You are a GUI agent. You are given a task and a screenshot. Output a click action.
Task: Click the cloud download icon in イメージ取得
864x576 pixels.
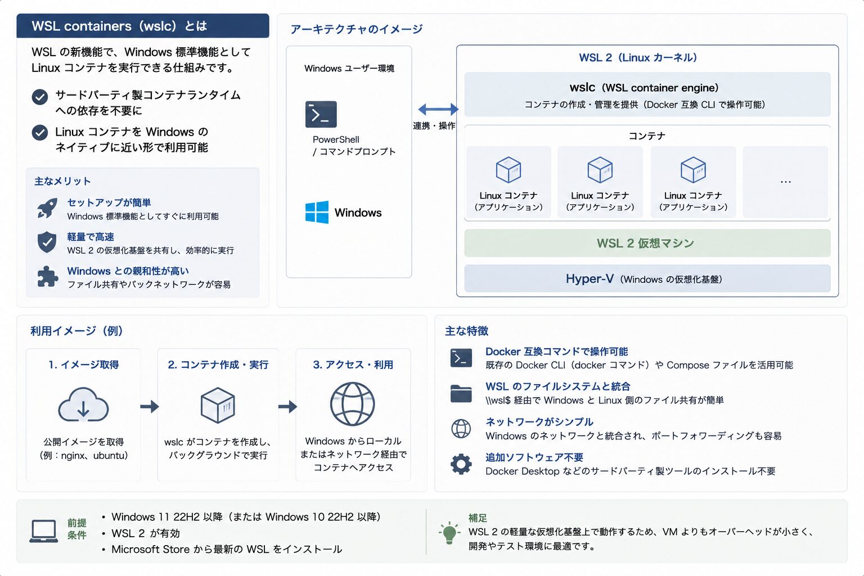83,404
